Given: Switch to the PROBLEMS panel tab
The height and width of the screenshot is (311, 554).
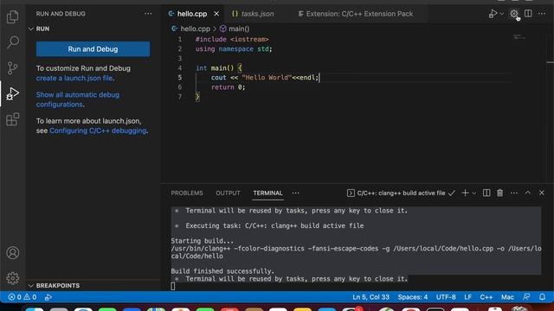Looking at the screenshot, I should (x=187, y=194).
